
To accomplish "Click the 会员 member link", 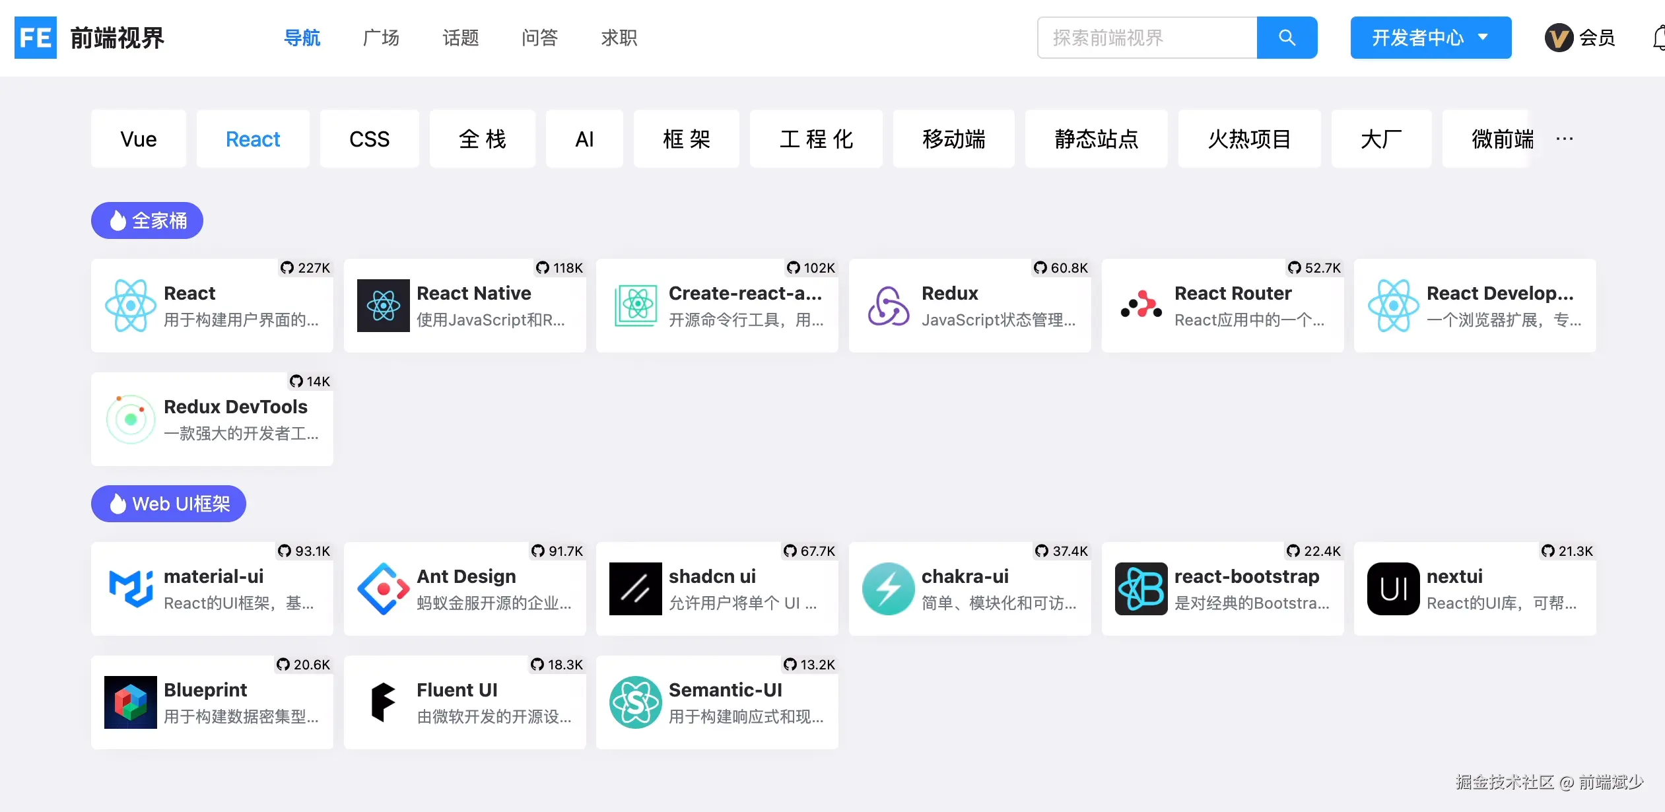I will 1597,38.
